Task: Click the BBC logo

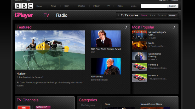Action: coord(24,6)
